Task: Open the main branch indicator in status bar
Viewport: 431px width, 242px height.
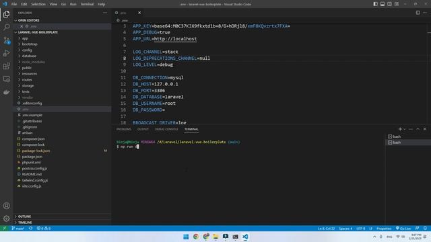Action: coord(18,229)
